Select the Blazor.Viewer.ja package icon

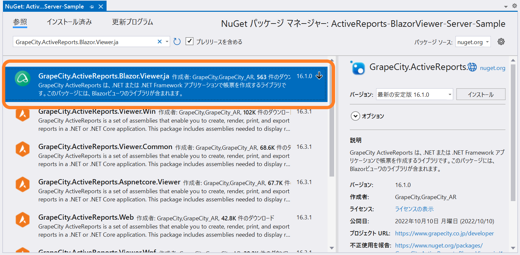click(x=23, y=78)
